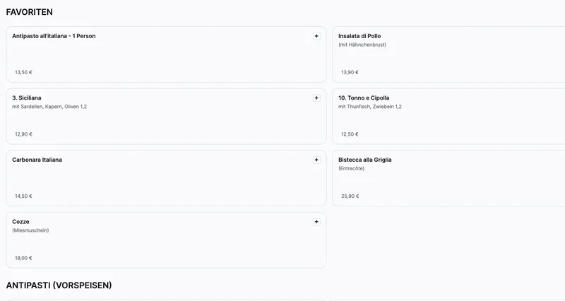565x301 pixels.
Task: Click the 18,00 € Cozze price
Action: (x=23, y=258)
